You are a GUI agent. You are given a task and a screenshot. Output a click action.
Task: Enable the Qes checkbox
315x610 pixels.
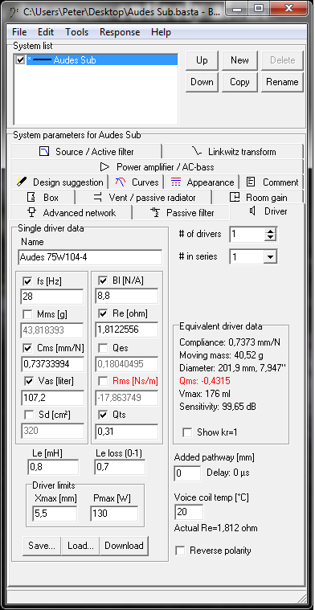(x=103, y=348)
